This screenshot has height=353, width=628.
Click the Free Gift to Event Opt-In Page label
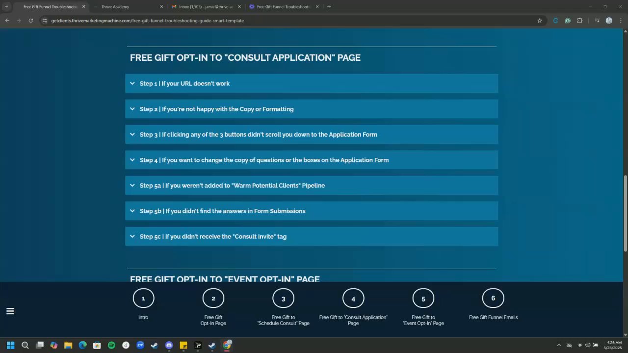tap(423, 320)
